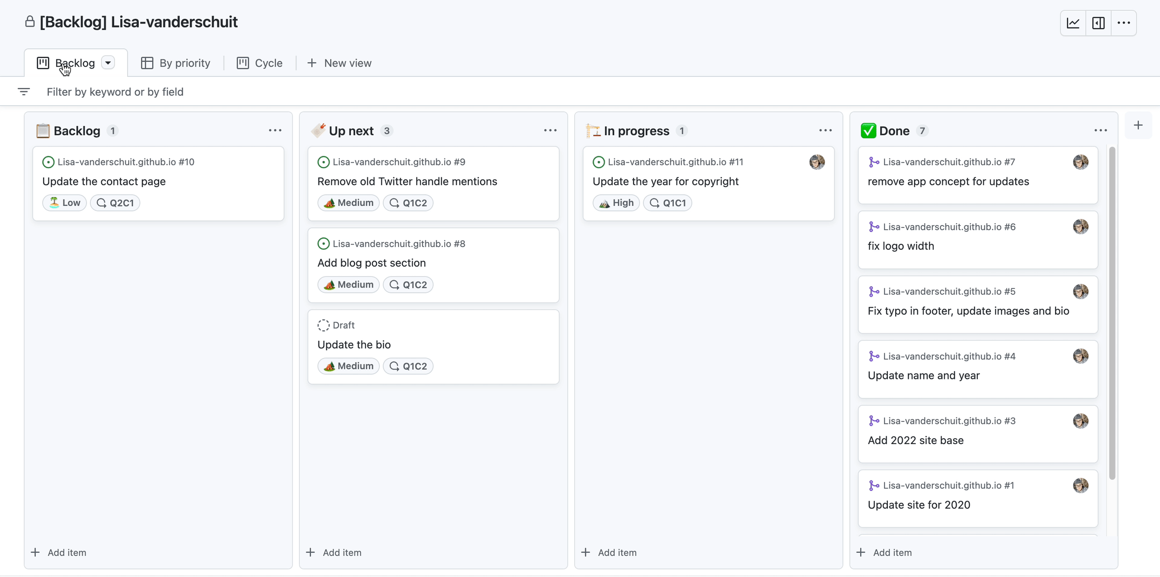This screenshot has height=577, width=1160.
Task: Open remove app concept for updates pull request
Action: pyautogui.click(x=948, y=181)
